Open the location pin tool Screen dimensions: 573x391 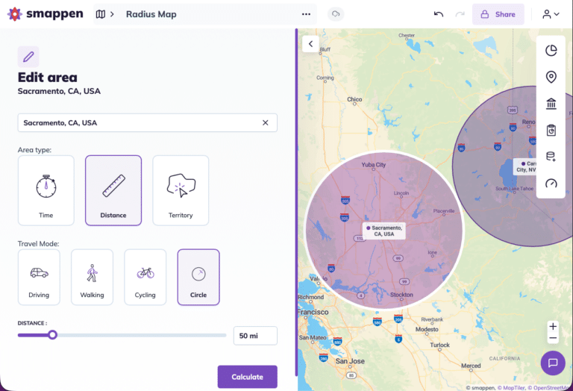551,77
